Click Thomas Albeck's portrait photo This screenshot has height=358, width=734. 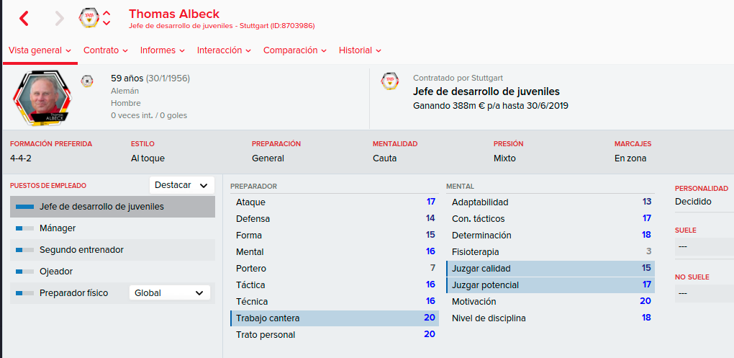coord(43,97)
